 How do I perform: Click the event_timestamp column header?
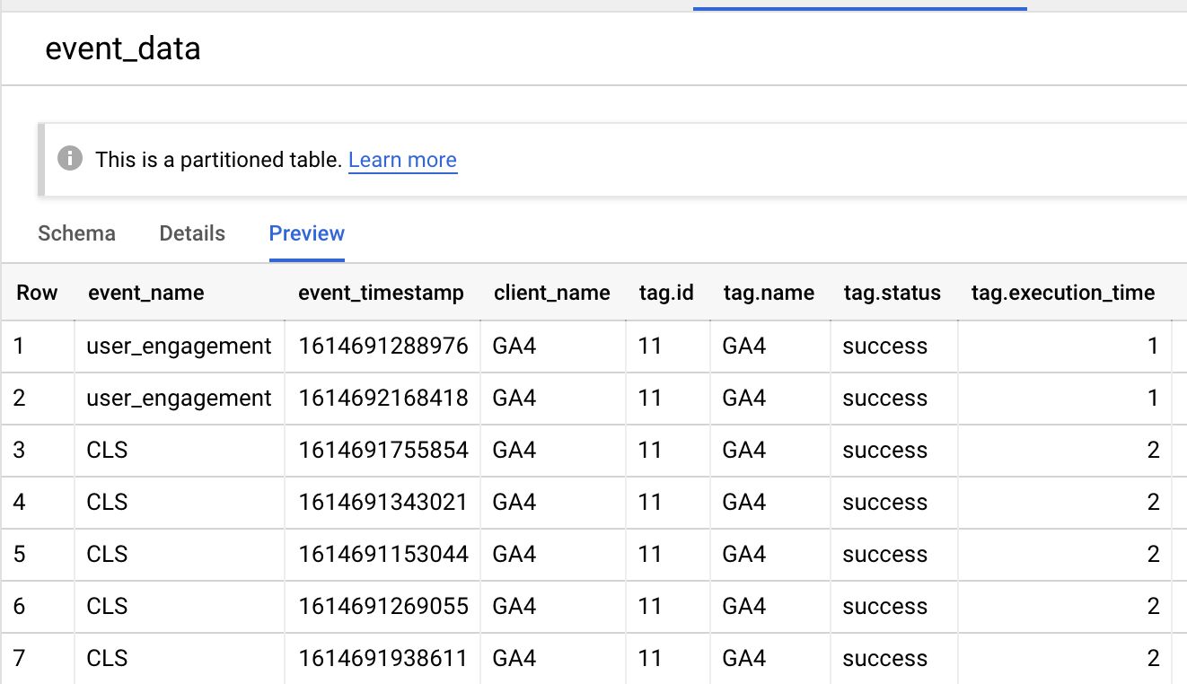point(381,293)
